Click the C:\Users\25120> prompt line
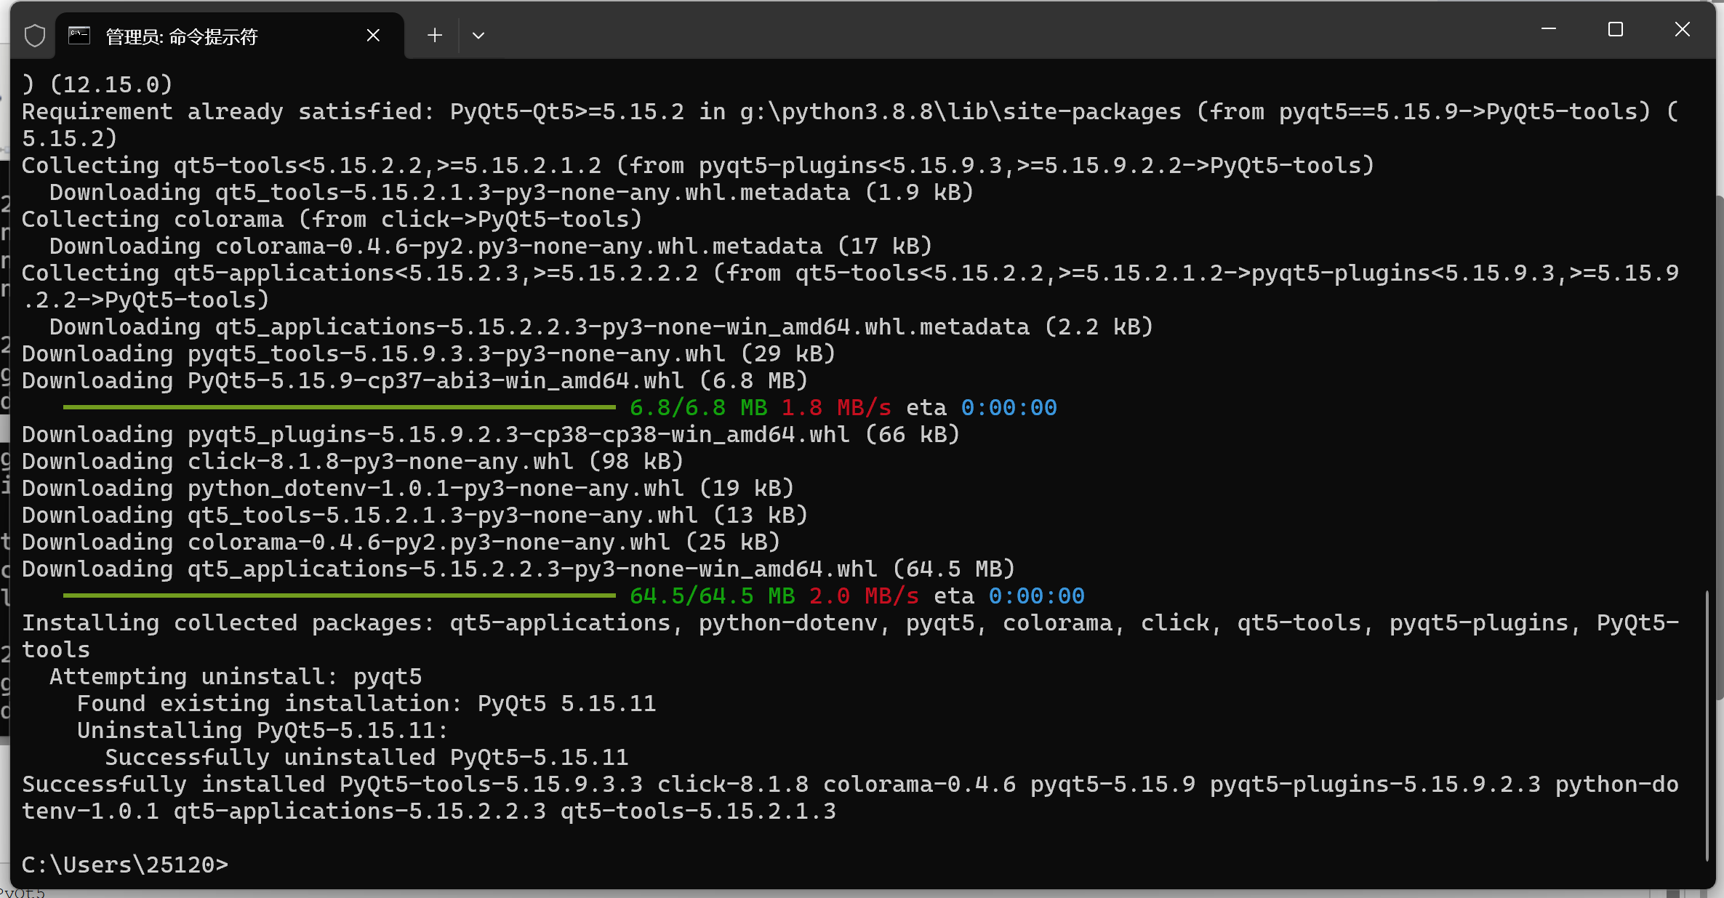1724x898 pixels. point(124,864)
